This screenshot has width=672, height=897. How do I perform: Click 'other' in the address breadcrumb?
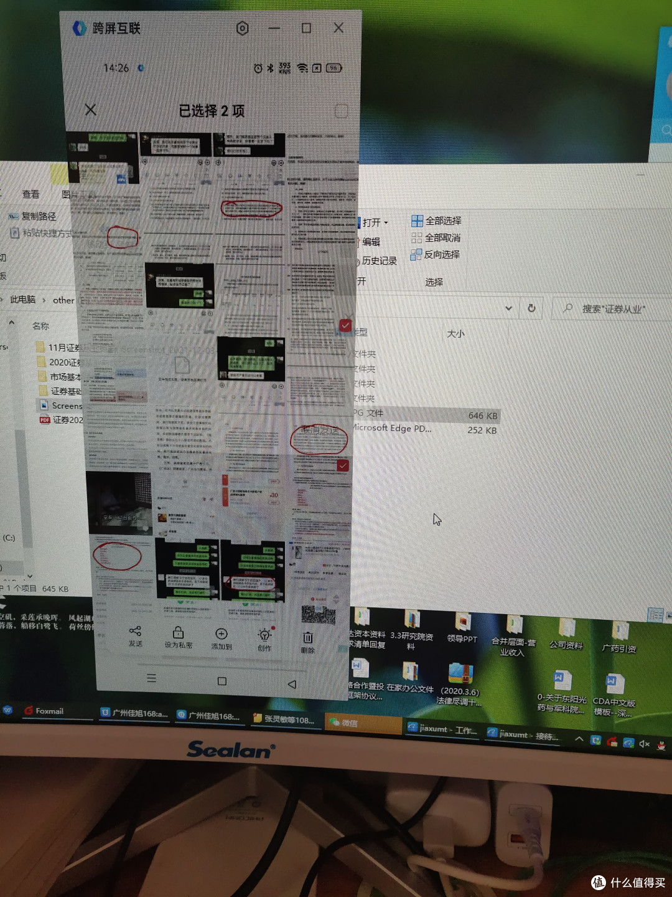pyautogui.click(x=63, y=300)
